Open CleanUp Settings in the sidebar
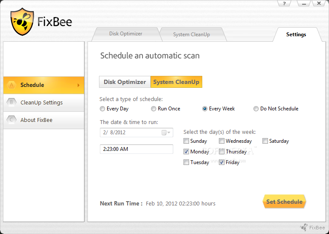Viewport: 329px width, 234px height. point(44,103)
